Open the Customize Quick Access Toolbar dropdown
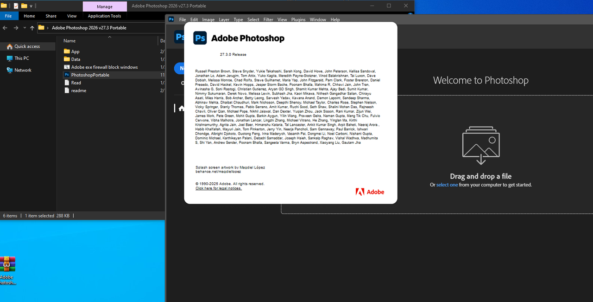Viewport: 593px width, 302px height. point(32,6)
